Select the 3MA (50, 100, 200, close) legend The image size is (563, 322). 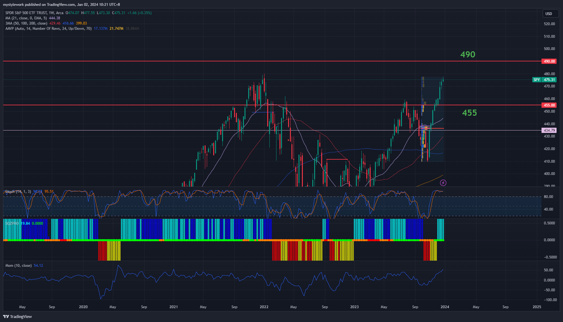(x=26, y=23)
